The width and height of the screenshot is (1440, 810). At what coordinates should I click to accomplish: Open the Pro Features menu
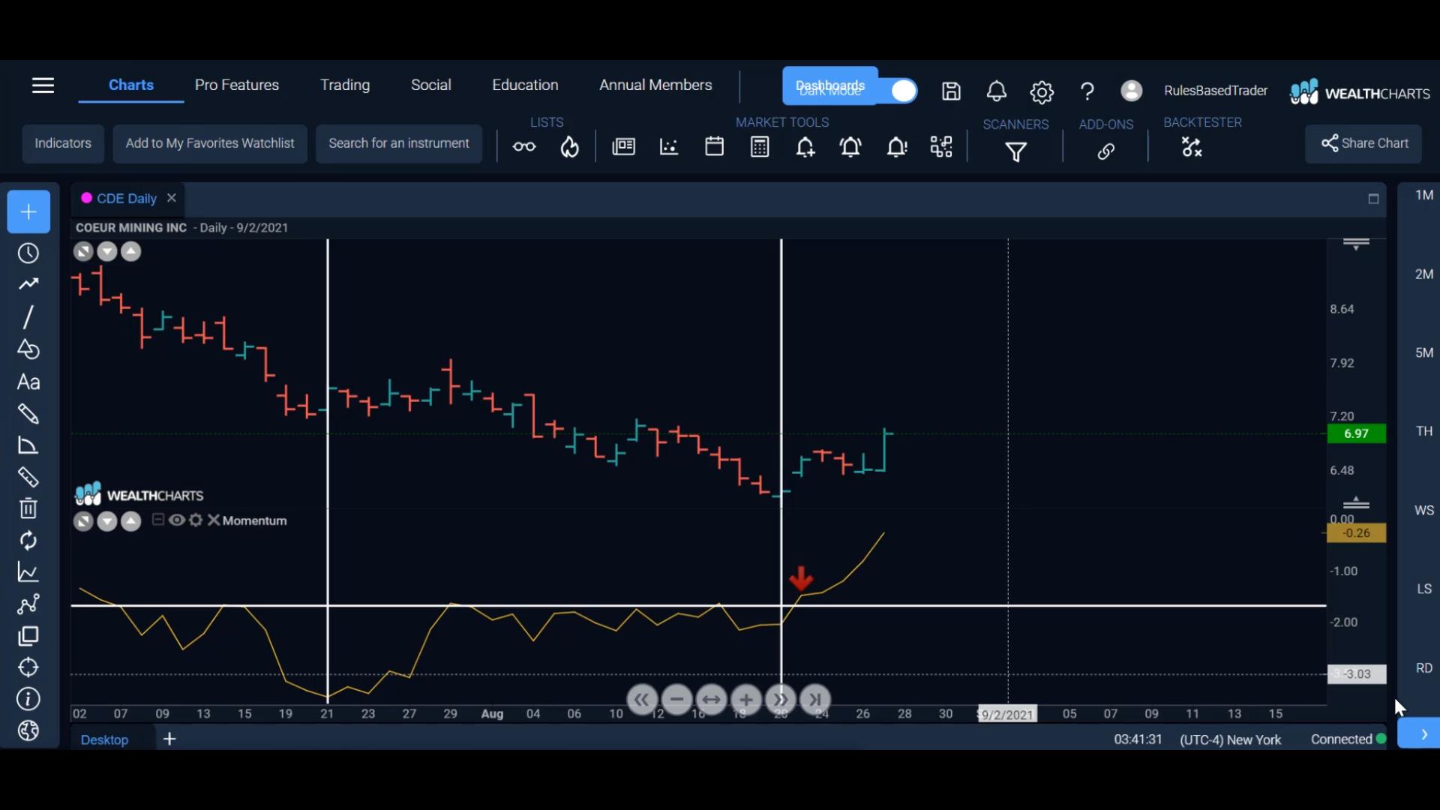point(237,85)
